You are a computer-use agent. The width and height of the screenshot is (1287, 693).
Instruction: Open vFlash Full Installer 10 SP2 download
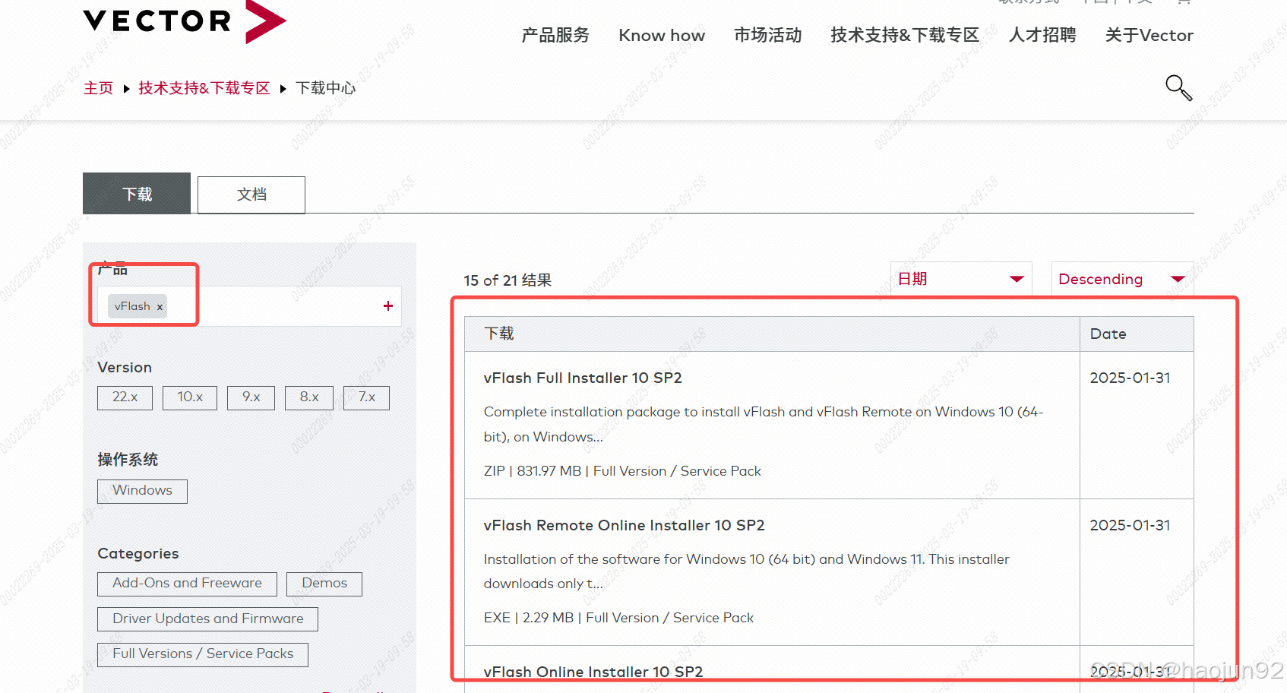[x=583, y=378]
